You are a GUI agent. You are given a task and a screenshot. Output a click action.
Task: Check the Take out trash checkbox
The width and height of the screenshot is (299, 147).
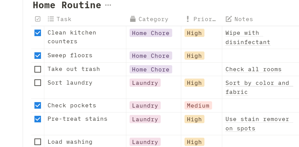click(38, 69)
